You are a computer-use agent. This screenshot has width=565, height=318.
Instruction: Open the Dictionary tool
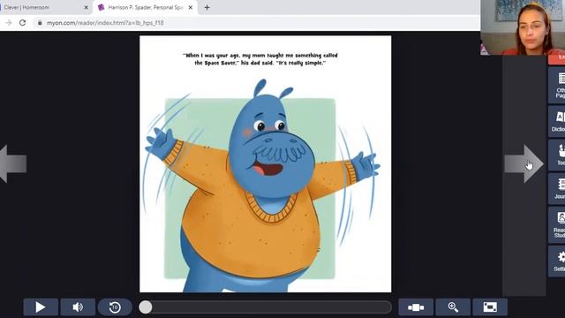(x=557, y=121)
